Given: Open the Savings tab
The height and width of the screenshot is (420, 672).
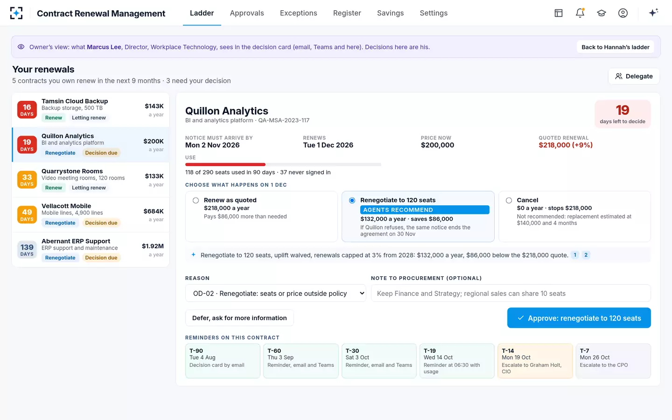Looking at the screenshot, I should coord(391,13).
